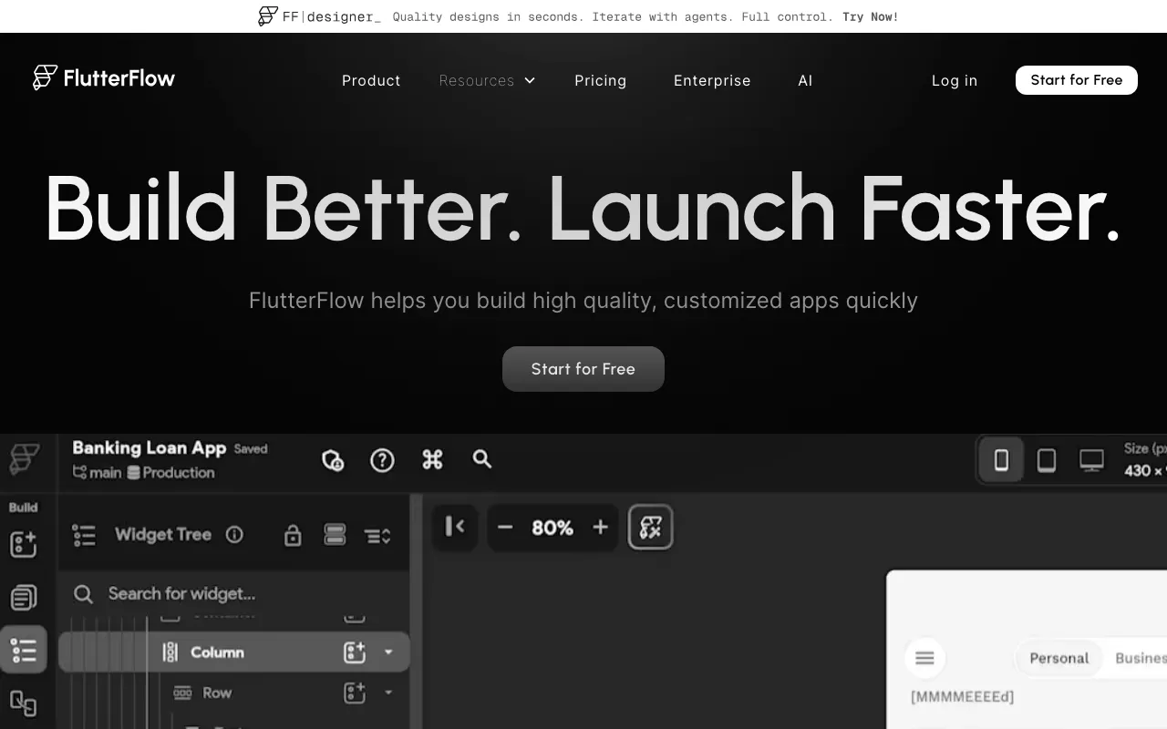The height and width of the screenshot is (729, 1167).
Task: Click the magic wand canvas tool icon
Action: click(x=650, y=527)
